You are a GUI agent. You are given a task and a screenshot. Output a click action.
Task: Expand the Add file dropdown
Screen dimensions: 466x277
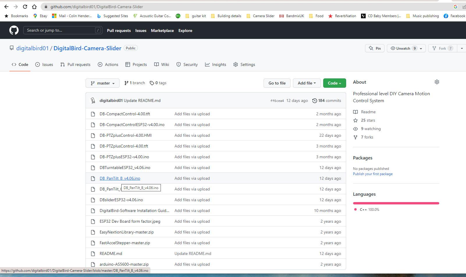[x=307, y=83]
